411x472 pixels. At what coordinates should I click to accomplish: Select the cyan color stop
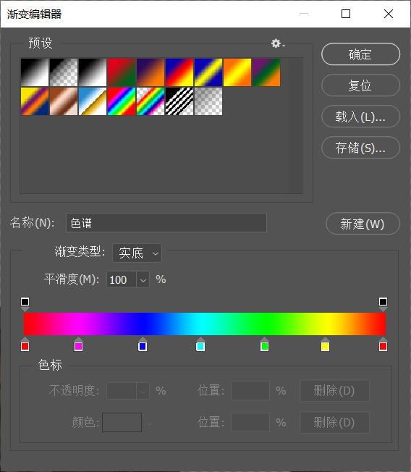click(200, 344)
